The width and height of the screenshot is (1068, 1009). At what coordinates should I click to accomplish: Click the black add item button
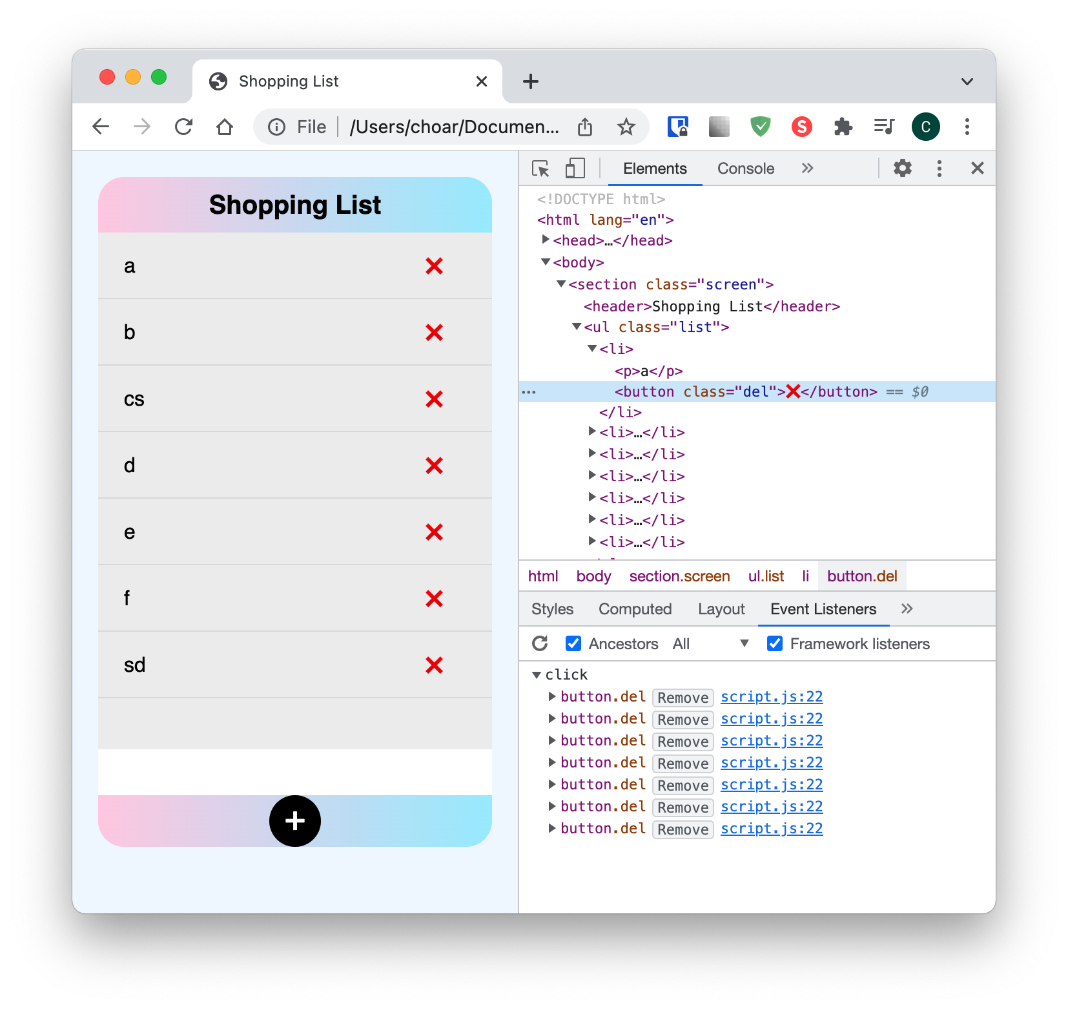click(x=295, y=821)
